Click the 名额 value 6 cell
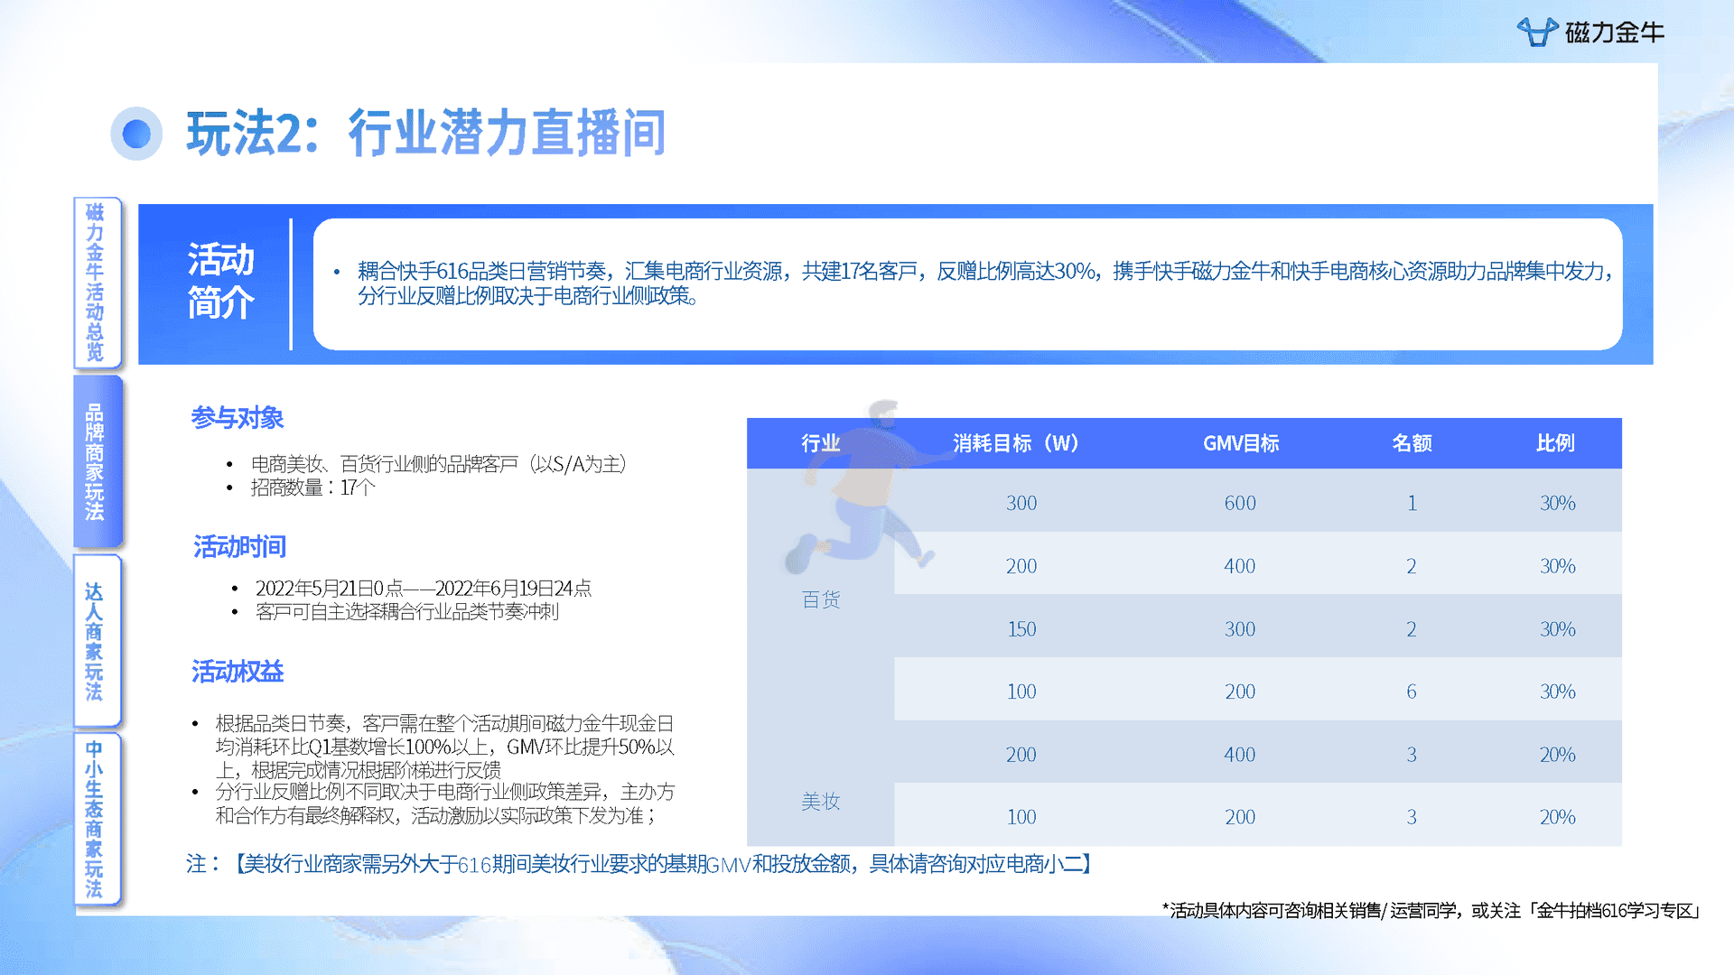The width and height of the screenshot is (1734, 975). coord(1412,692)
